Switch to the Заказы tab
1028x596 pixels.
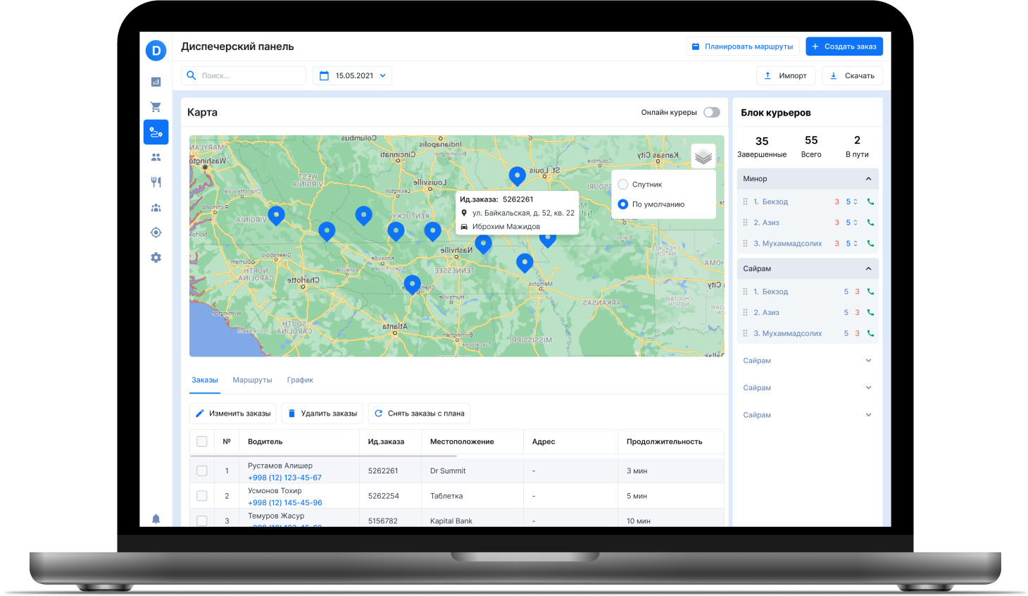(205, 380)
